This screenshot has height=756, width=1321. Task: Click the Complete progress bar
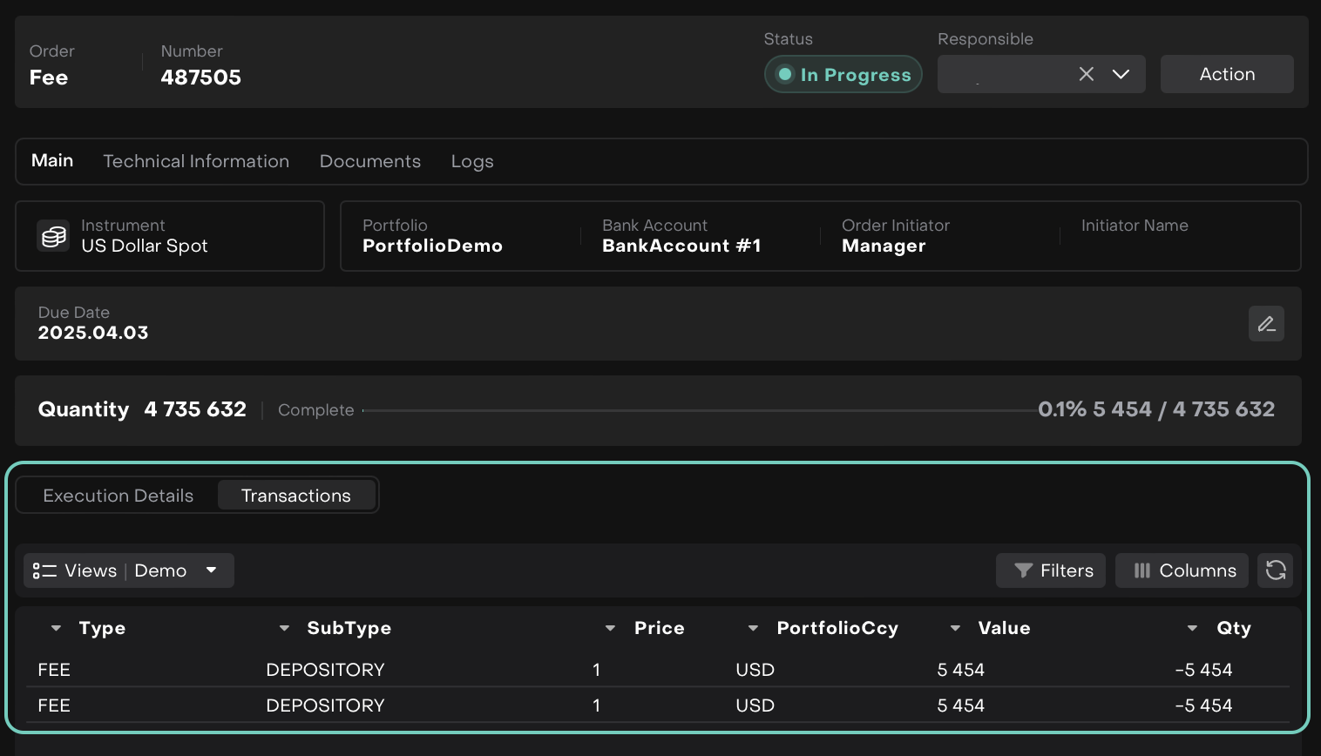point(697,410)
